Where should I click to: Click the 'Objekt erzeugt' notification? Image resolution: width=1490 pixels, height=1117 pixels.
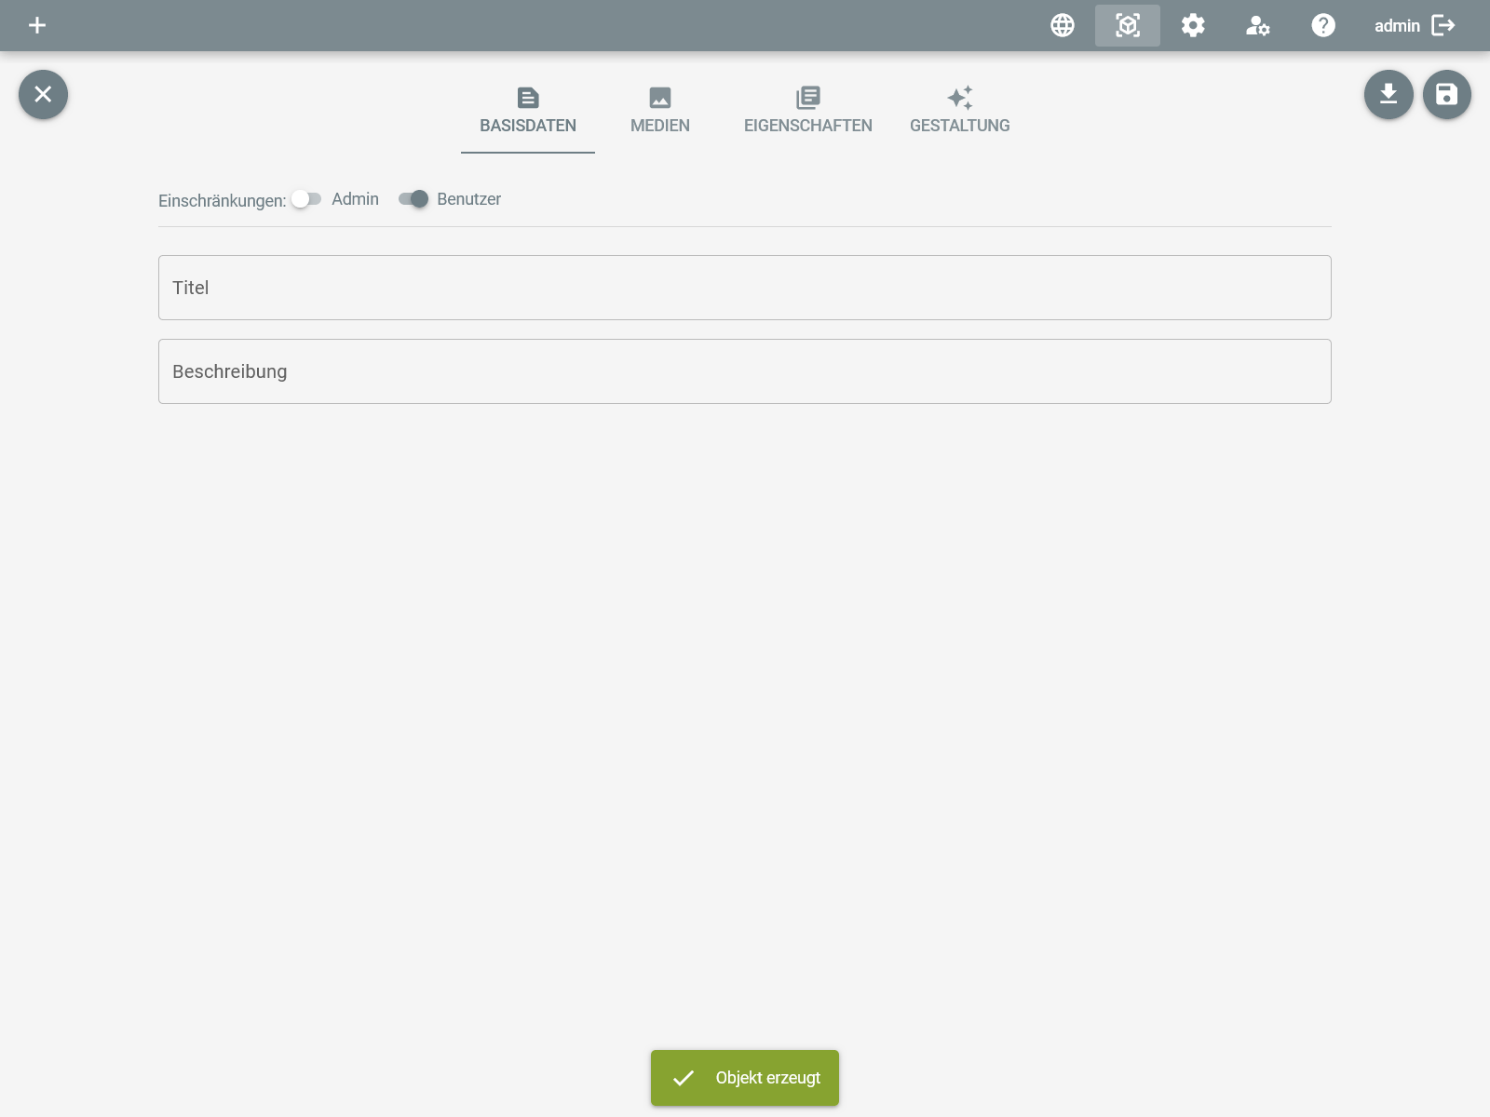click(745, 1078)
